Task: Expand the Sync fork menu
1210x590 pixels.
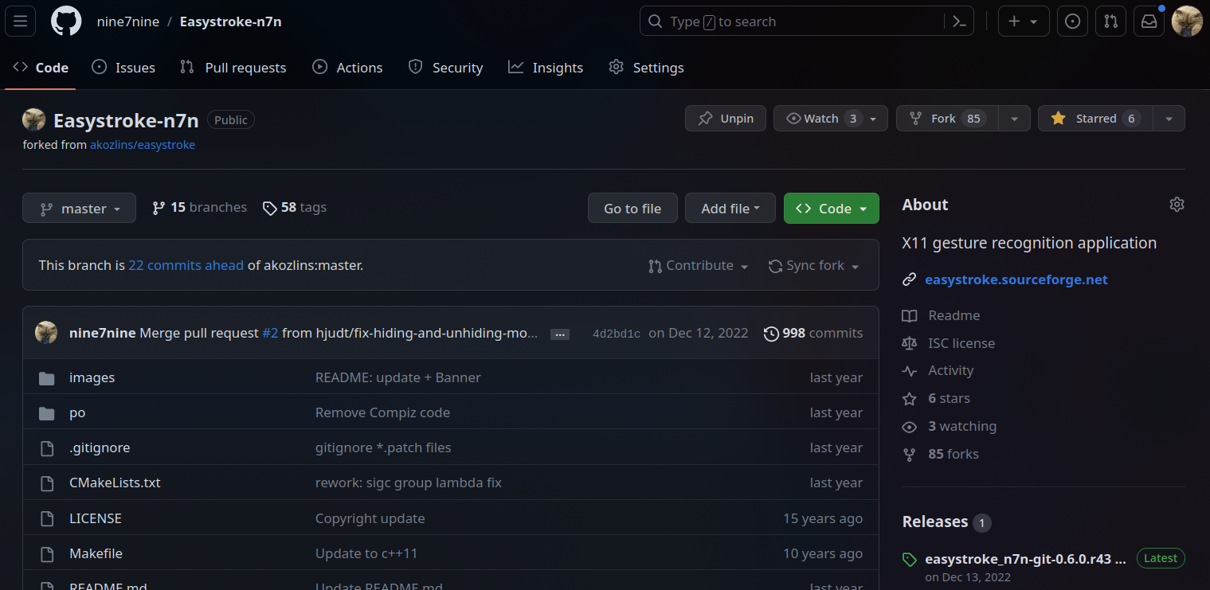Action: coord(813,266)
